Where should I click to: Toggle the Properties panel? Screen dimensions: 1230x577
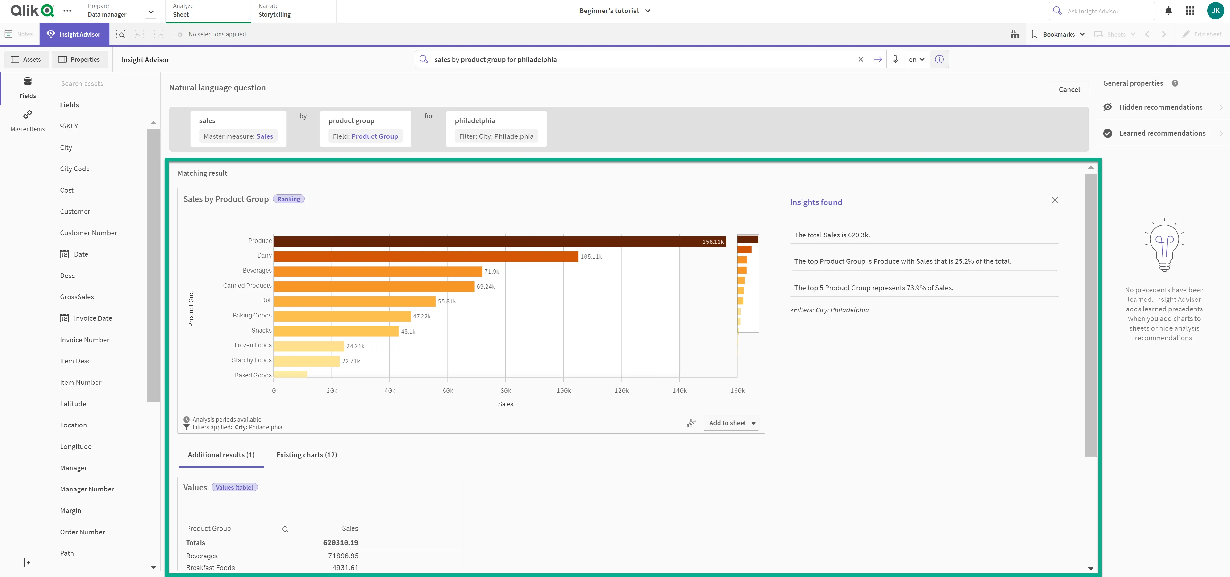(80, 59)
